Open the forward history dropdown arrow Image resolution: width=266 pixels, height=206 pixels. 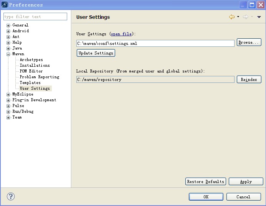[x=252, y=16]
